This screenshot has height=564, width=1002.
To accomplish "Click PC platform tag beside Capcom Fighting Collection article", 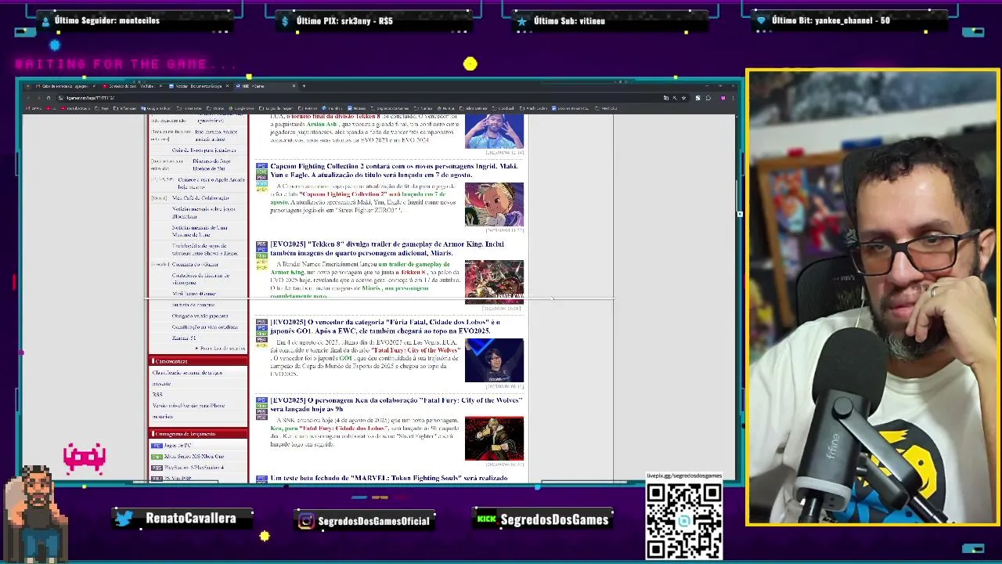I will point(261,166).
